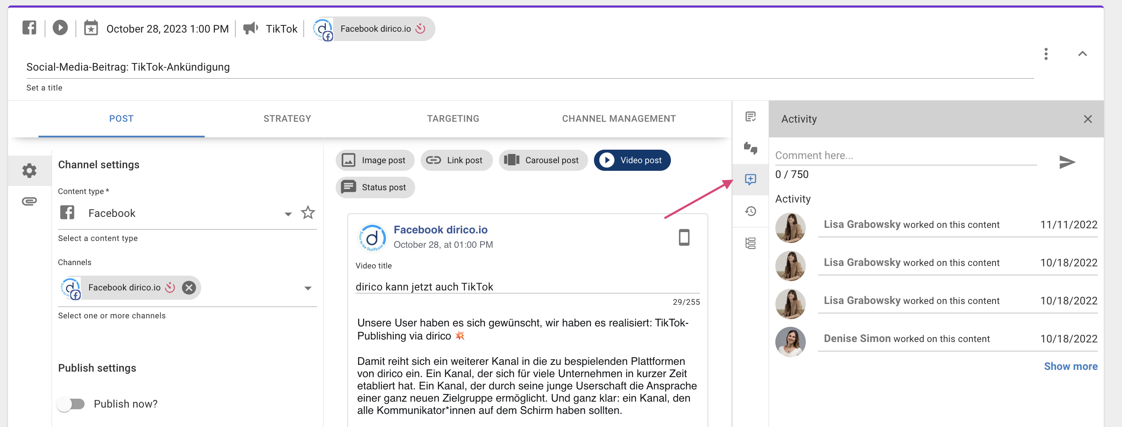Collapse the editor with the top chevron
This screenshot has height=427, width=1122.
[x=1083, y=54]
